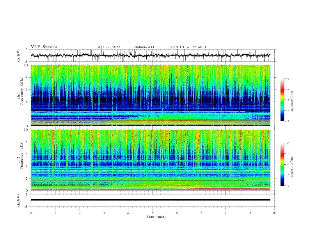Click time axis tick label "9"
Viewport: 309px width, 239px height.
(250, 213)
